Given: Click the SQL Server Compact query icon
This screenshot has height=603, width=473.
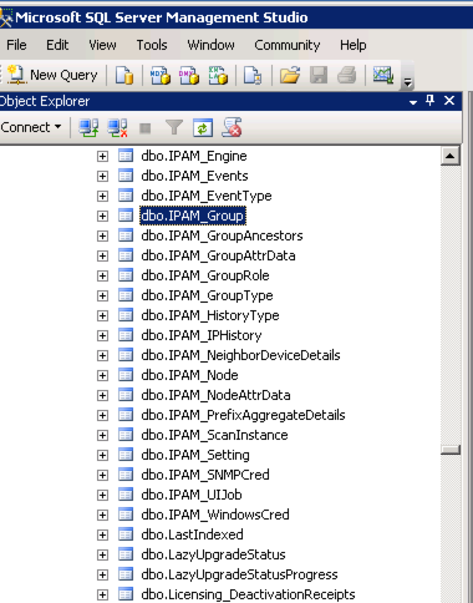Looking at the screenshot, I should point(253,75).
